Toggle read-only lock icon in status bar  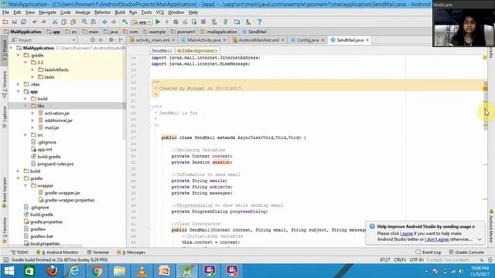click(x=482, y=259)
